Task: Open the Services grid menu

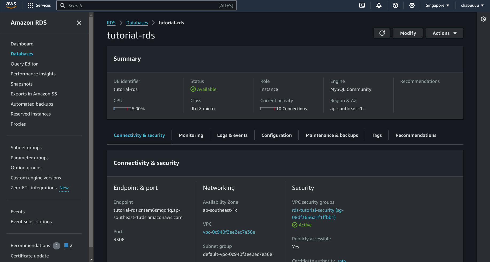Action: pos(39,5)
